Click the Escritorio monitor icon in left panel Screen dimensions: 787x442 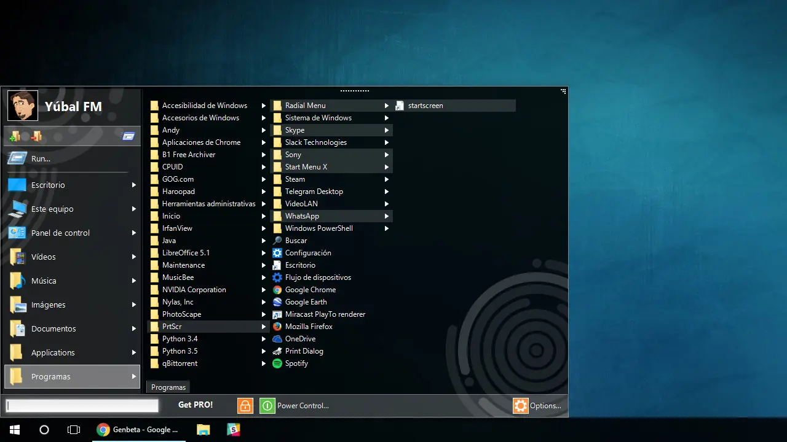17,185
